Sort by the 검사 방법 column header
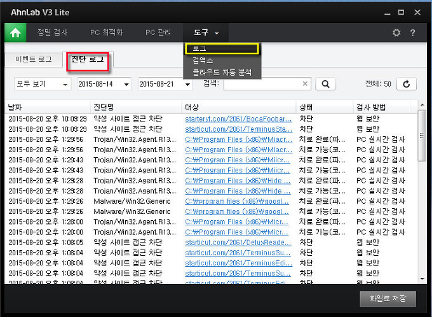Image resolution: width=432 pixels, height=317 pixels. 382,107
